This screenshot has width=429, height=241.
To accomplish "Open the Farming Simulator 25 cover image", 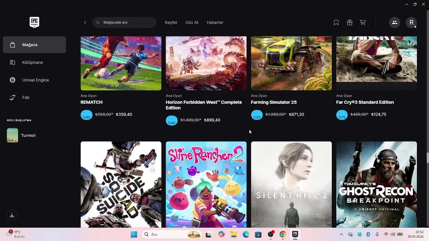I will tap(291, 63).
